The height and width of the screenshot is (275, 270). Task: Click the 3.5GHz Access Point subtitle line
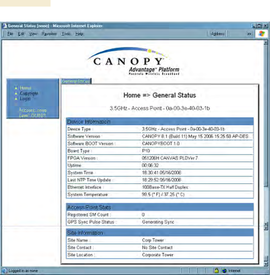point(160,108)
